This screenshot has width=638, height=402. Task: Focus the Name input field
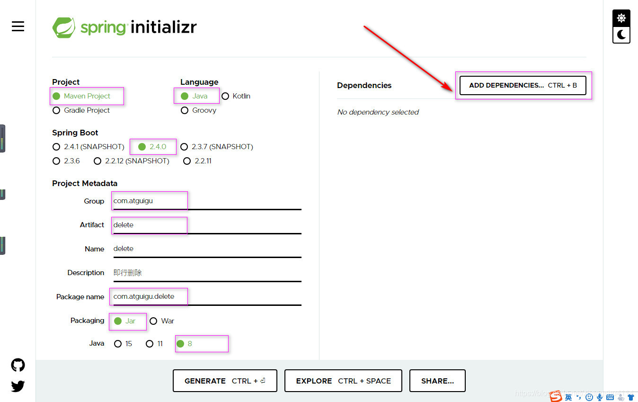[x=207, y=249]
